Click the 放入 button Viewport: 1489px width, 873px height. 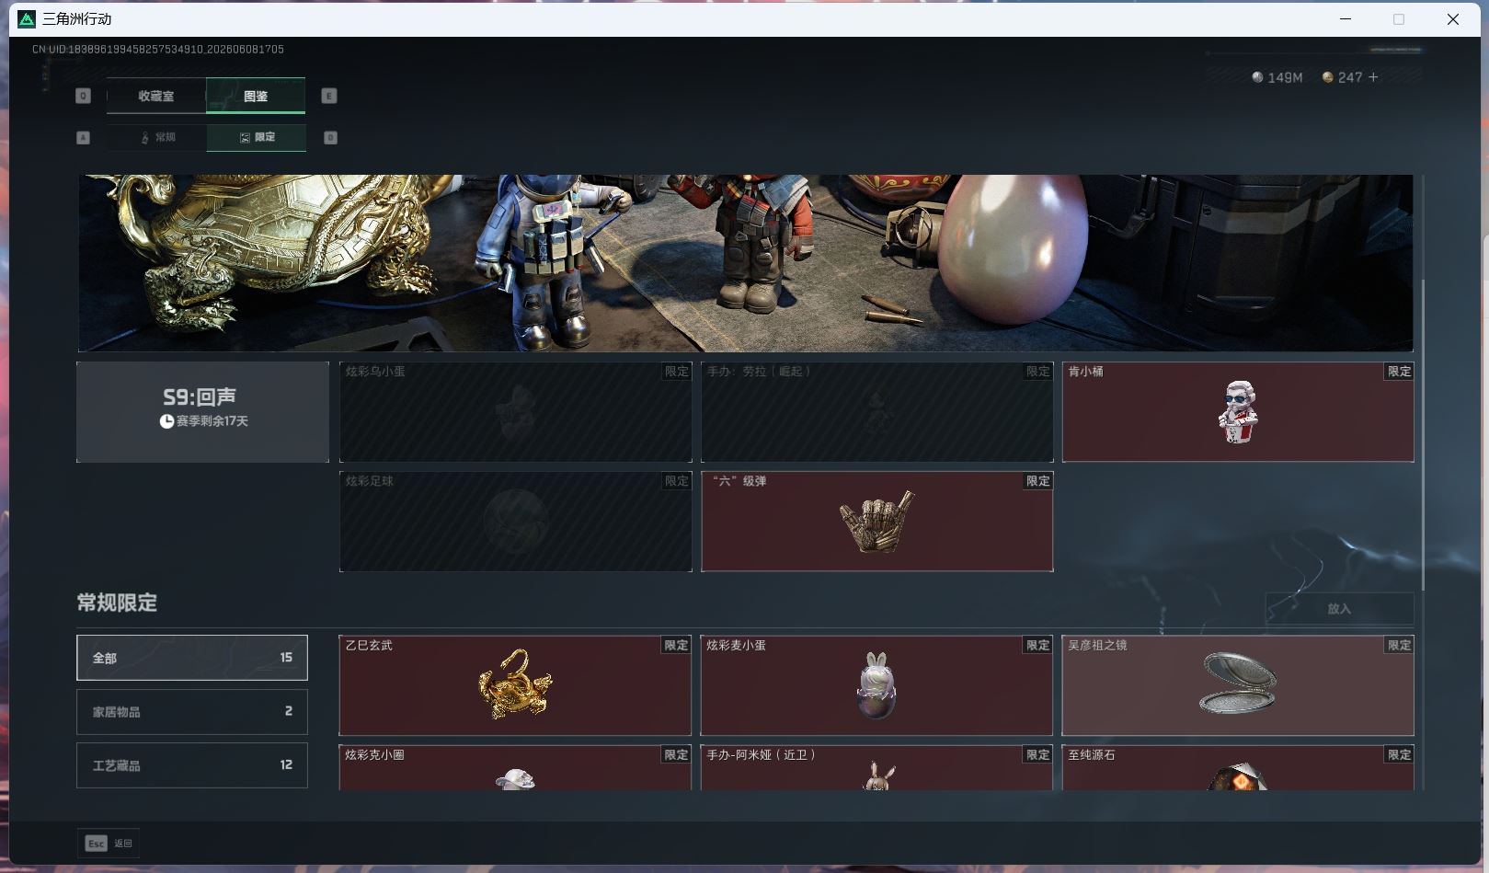point(1339,608)
